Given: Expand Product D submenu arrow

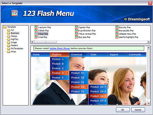Looking at the screenshot, I should pyautogui.click(x=67, y=73).
